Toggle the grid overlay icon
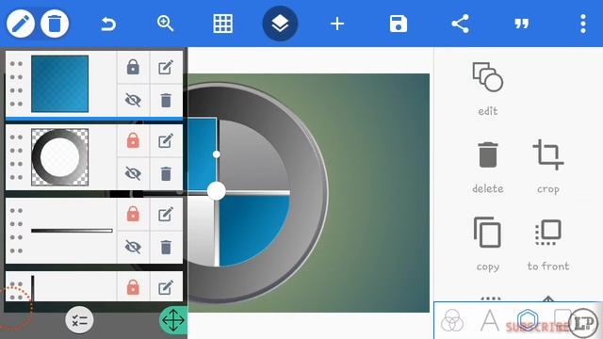The image size is (603, 339). click(x=222, y=24)
